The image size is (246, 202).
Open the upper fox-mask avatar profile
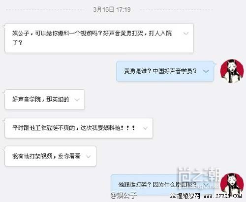(x=232, y=71)
